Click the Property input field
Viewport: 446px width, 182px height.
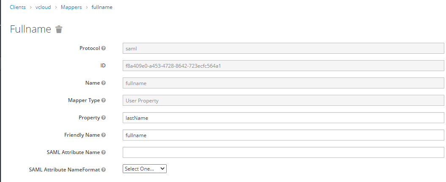point(283,118)
